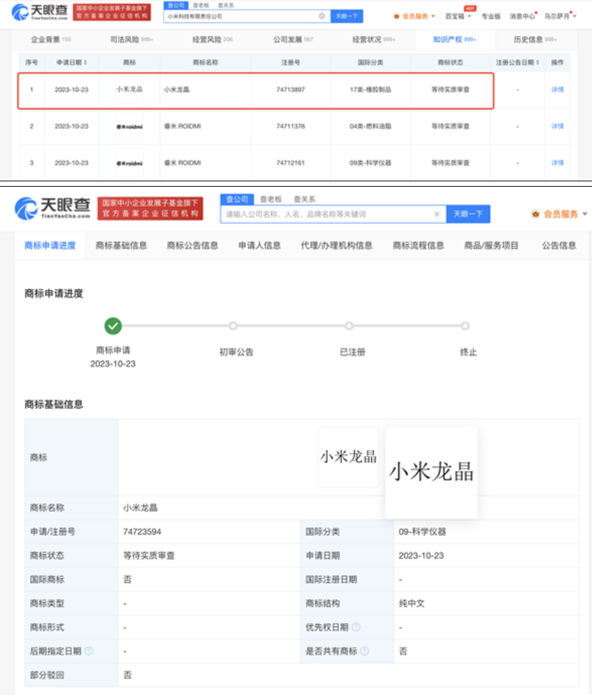The height and width of the screenshot is (695, 592).
Task: Click the help icon next to 是否共有商标
Action: 364,651
